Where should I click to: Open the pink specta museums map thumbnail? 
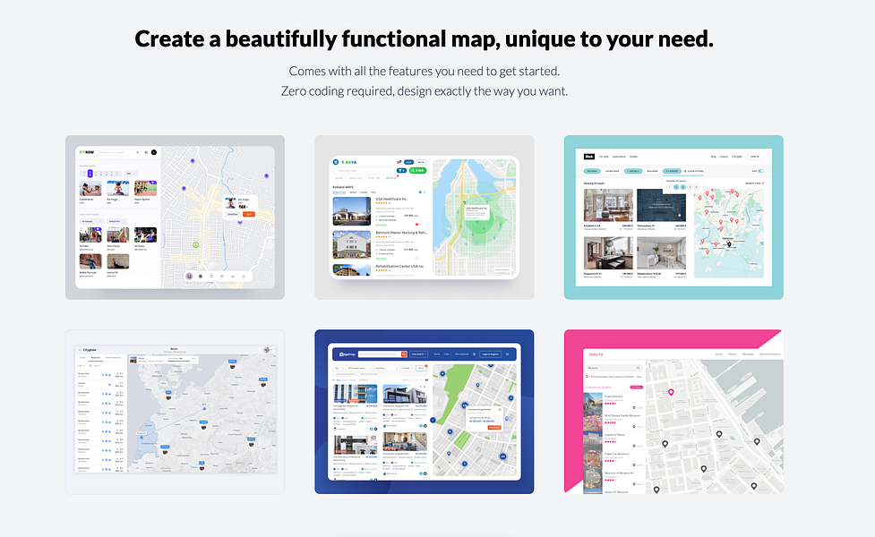tap(673, 412)
